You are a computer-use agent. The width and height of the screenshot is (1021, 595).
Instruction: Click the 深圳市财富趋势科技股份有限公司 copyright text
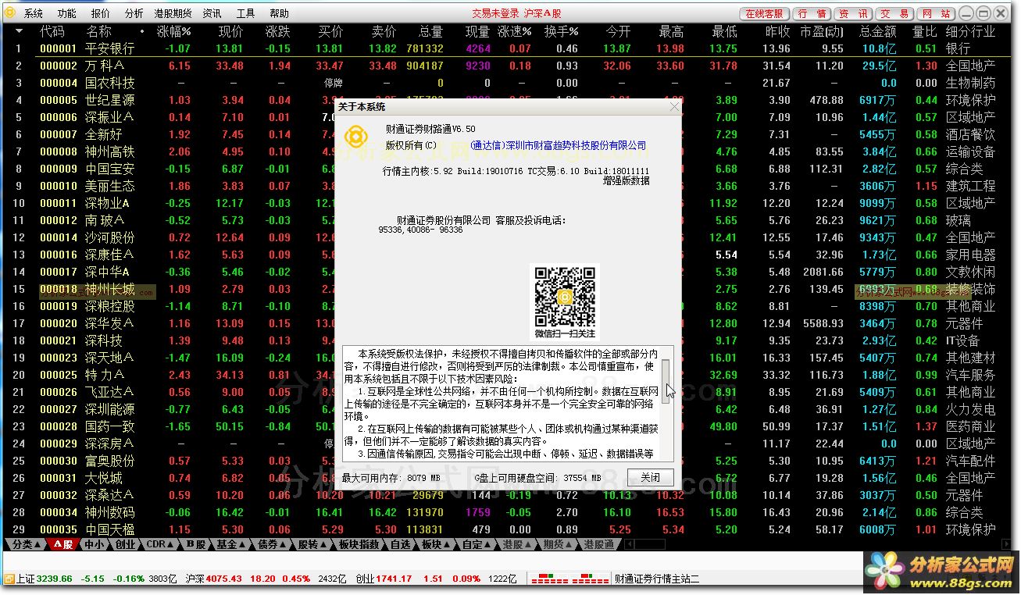(559, 145)
